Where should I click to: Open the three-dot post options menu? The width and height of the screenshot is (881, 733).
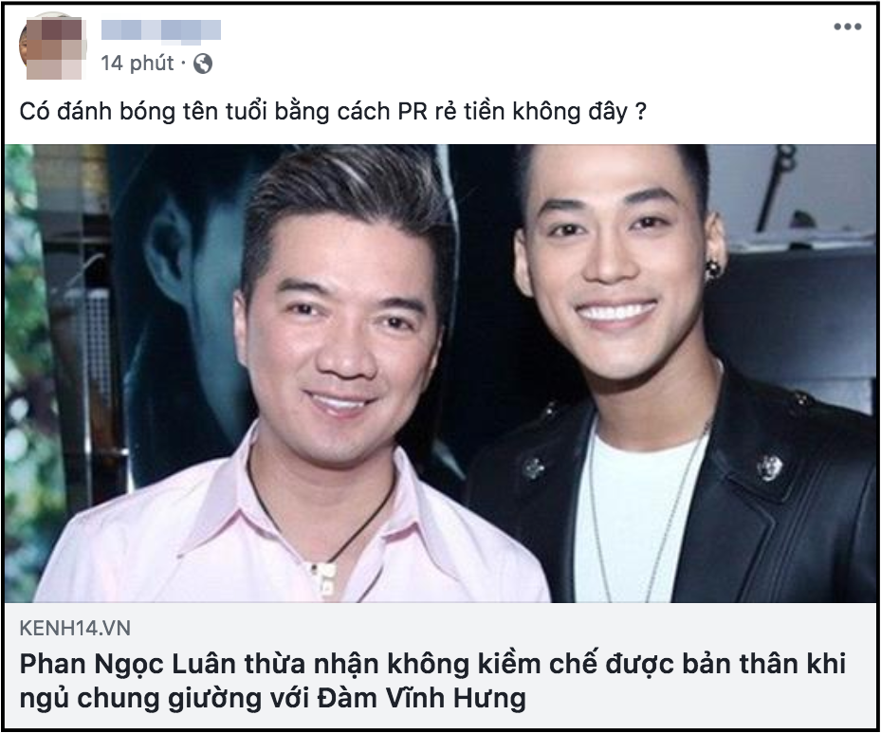(847, 27)
